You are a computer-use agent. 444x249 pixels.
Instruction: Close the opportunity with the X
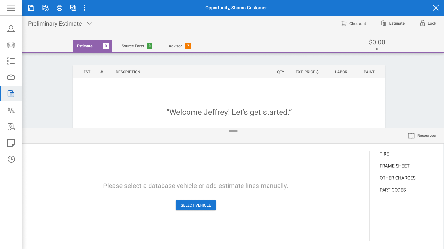[436, 8]
